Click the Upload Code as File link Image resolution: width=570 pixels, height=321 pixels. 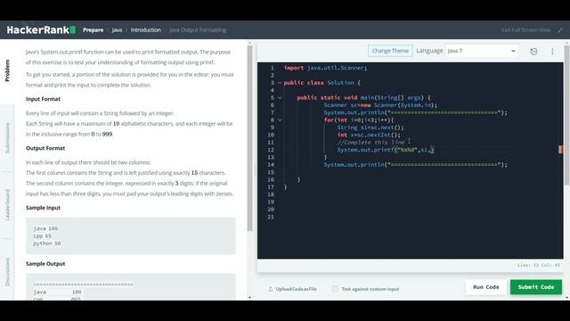click(296, 289)
